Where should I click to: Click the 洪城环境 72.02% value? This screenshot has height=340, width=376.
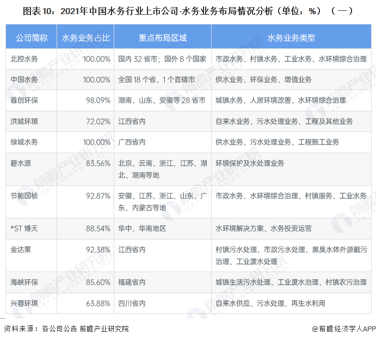[98, 121]
